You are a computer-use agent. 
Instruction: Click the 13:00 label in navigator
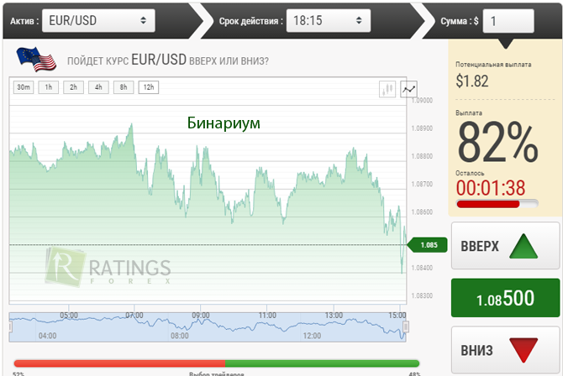point(334,315)
